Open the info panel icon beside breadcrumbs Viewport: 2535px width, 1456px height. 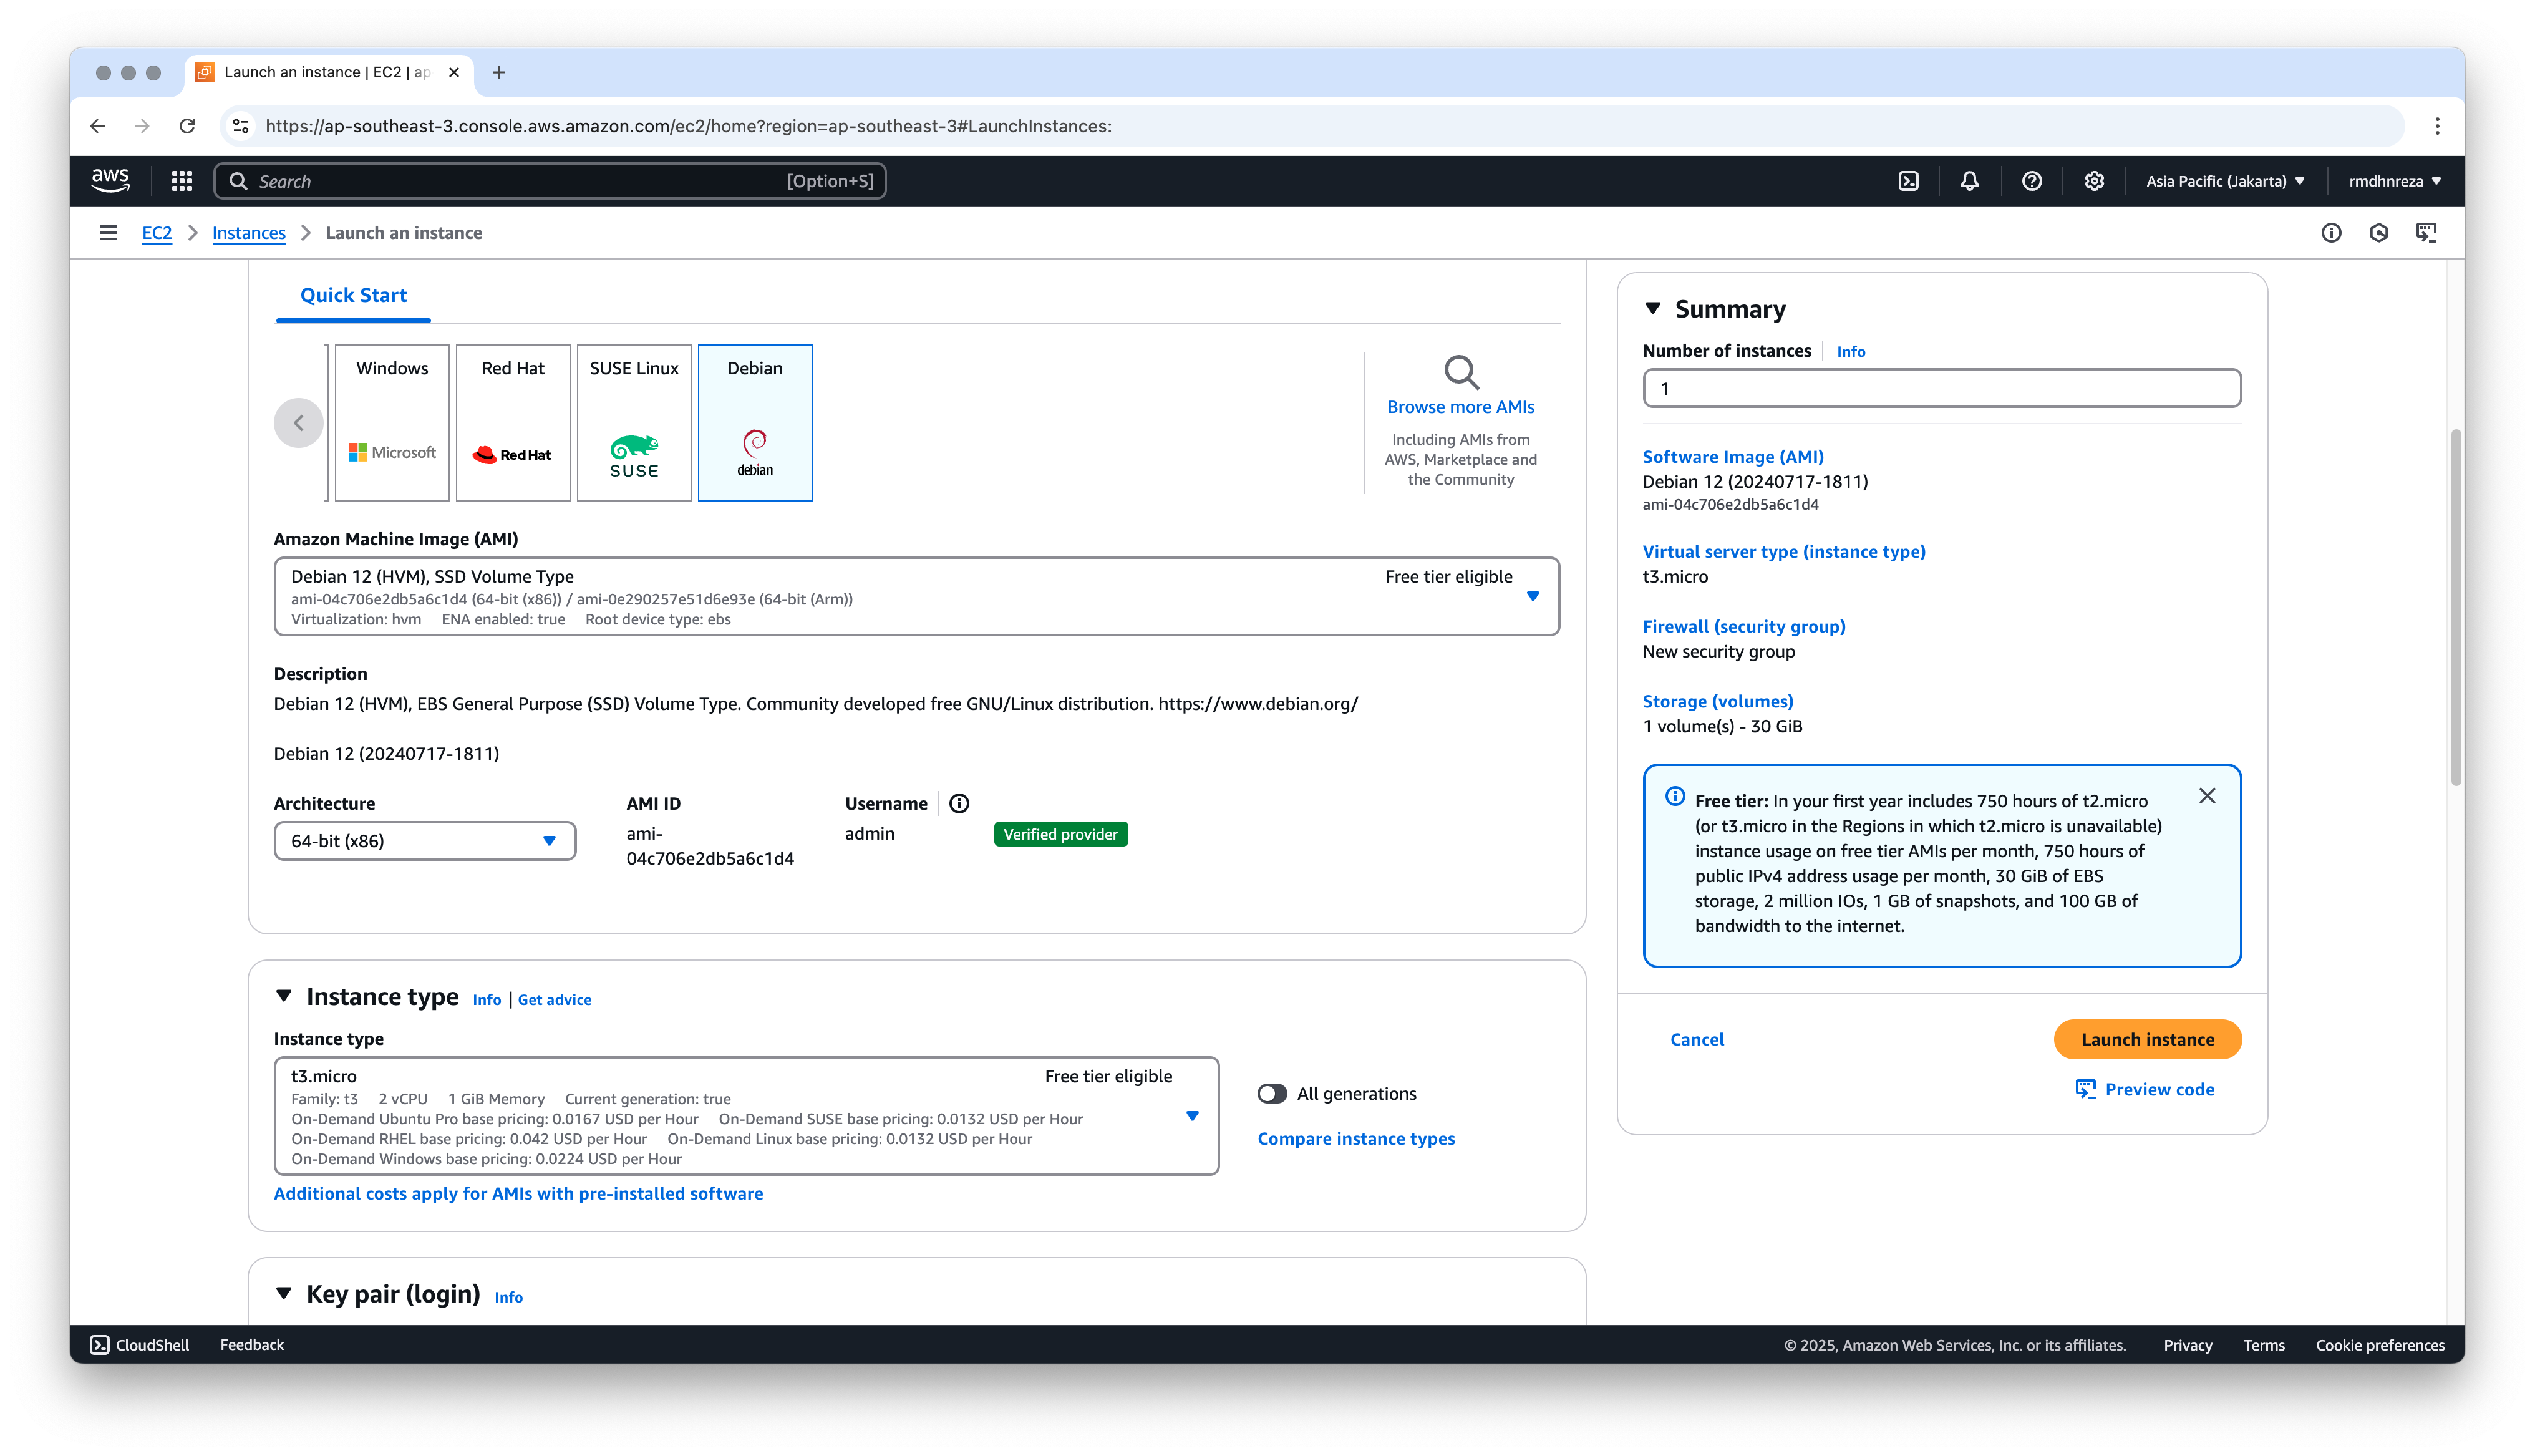click(x=2330, y=233)
